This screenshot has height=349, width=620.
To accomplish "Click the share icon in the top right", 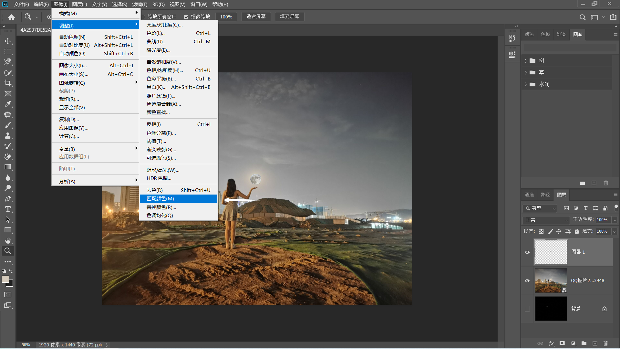I will coord(613,17).
